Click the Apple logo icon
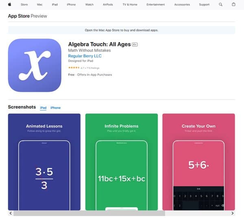The width and height of the screenshot is (244, 220). point(10,4)
